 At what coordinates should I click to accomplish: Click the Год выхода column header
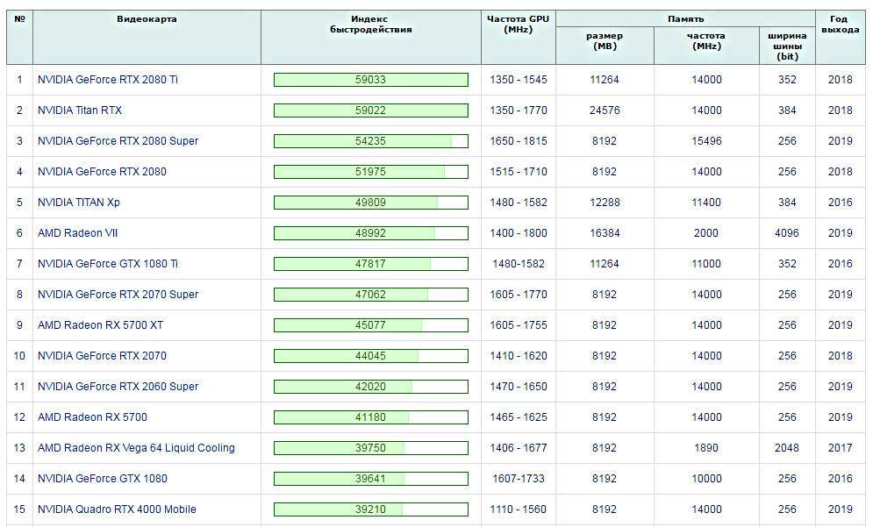click(841, 24)
